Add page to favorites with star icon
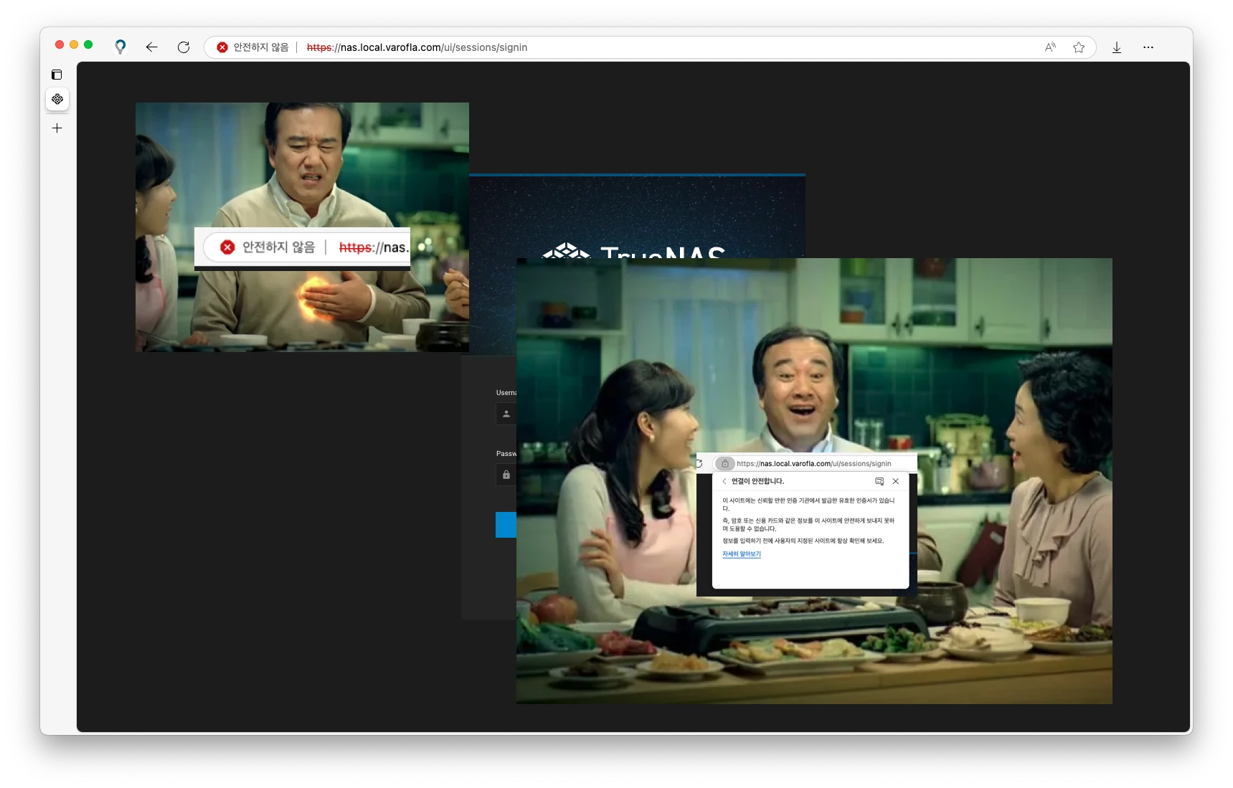The height and width of the screenshot is (788, 1233). [1079, 47]
